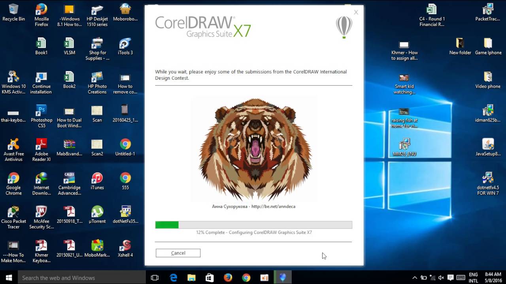Select the MoboMarket desktop icon

pyautogui.click(x=97, y=248)
